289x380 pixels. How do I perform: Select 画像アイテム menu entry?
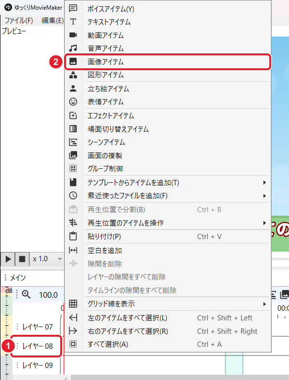[168, 62]
